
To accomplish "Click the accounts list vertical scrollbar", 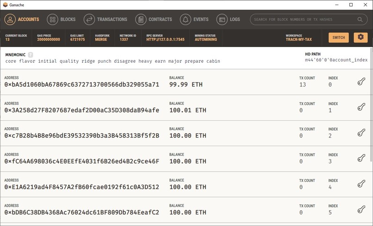I will pos(371,104).
